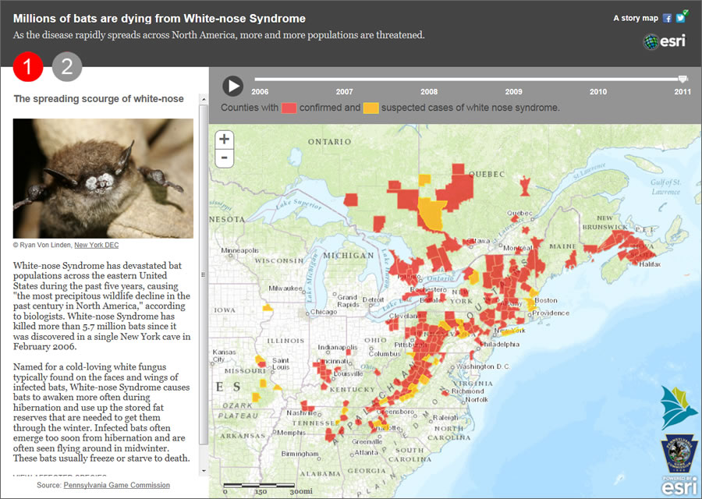Open the Pennsylvania Game Commission keystone logo
This screenshot has width=702, height=499.
tap(679, 455)
